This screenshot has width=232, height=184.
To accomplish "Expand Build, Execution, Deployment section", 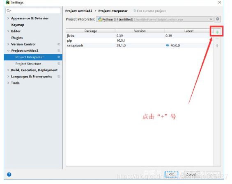I will click(x=8, y=70).
